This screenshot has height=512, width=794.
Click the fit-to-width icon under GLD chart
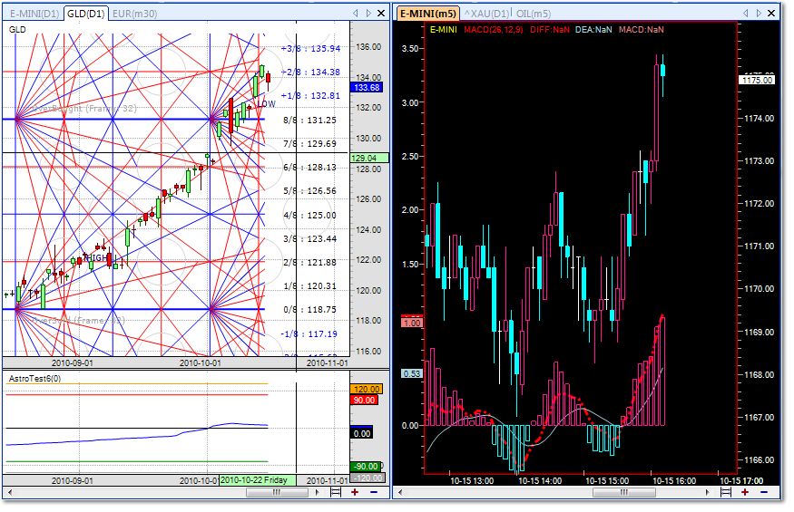(335, 492)
